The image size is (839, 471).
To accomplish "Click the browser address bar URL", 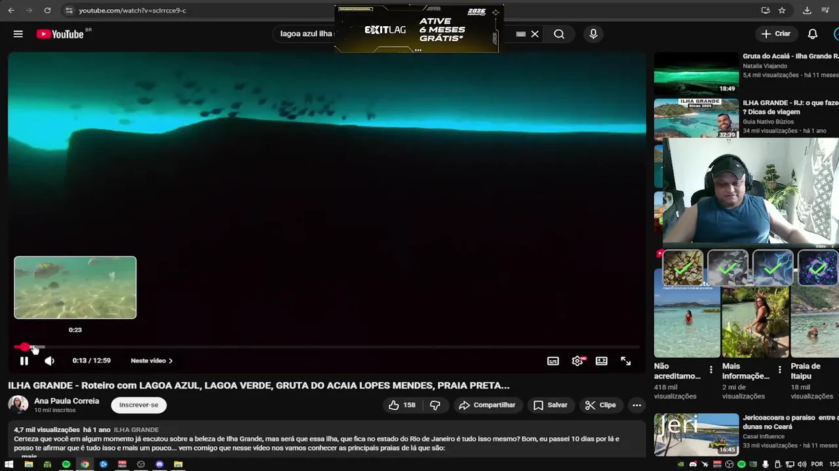I will coord(132,10).
